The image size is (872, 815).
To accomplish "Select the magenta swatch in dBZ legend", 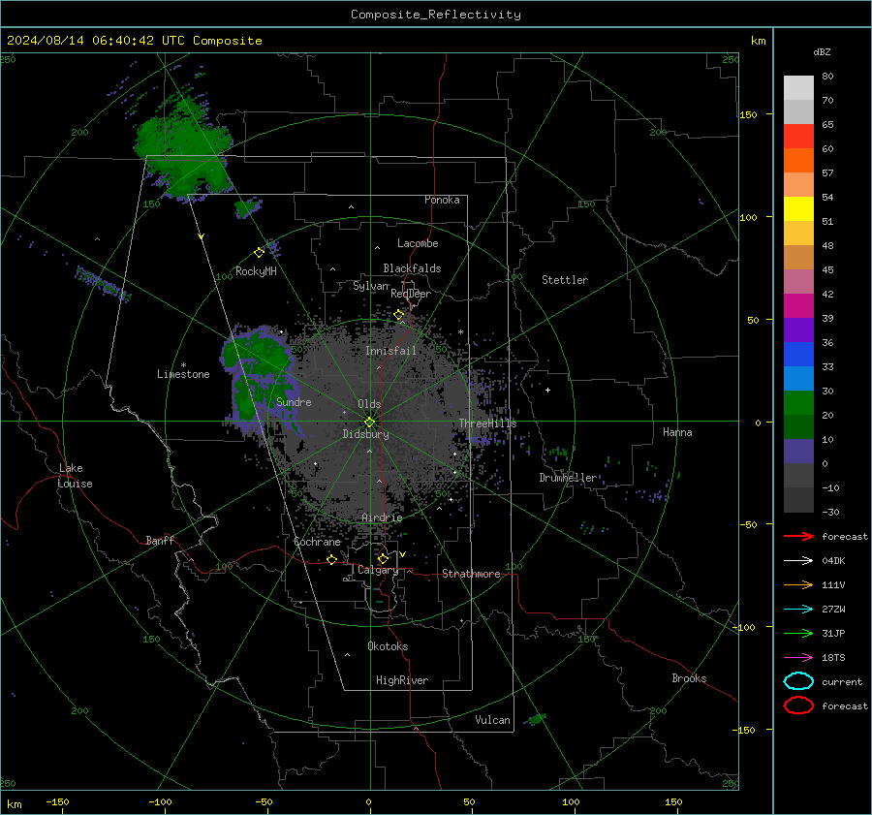I will pos(798,306).
